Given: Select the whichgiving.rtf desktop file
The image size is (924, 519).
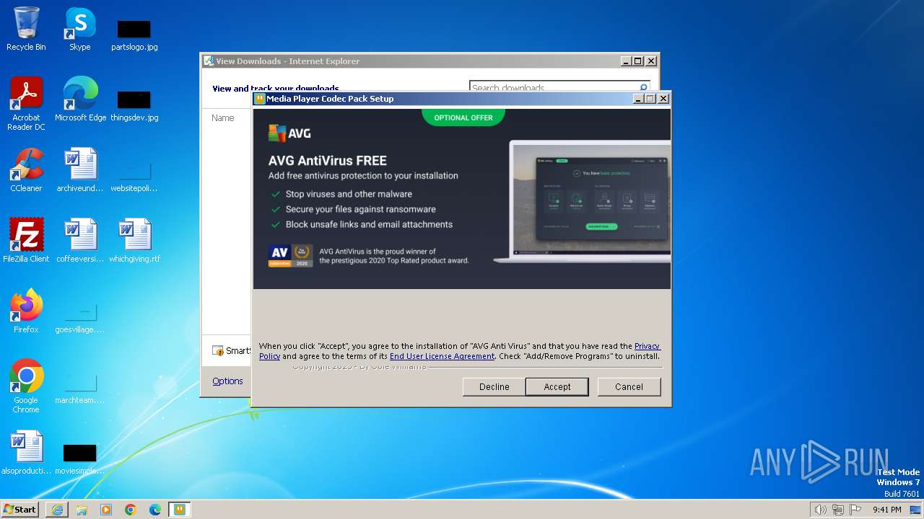Looking at the screenshot, I should pos(134,240).
